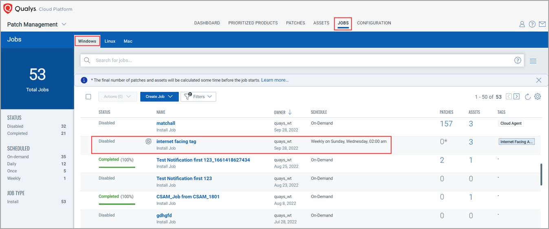Expand the Filters dropdown

pyautogui.click(x=198, y=96)
